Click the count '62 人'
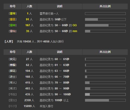Image resolution: width=130 pixels, height=110 pixels. [29, 65]
